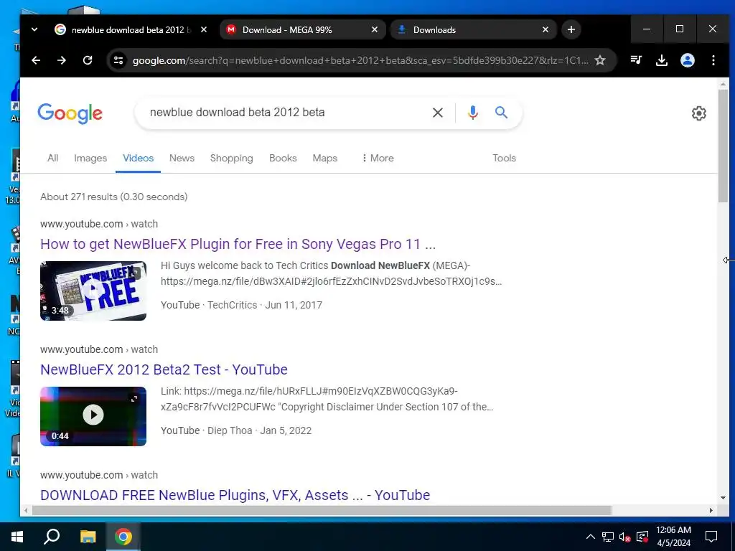Expand the More search categories menu

coord(378,159)
